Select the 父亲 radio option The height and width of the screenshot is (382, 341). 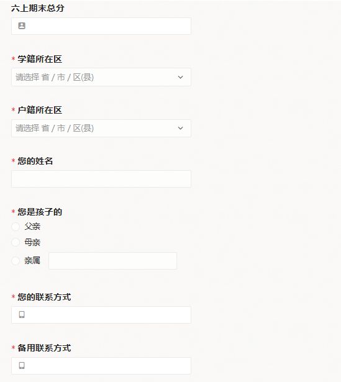click(x=16, y=227)
